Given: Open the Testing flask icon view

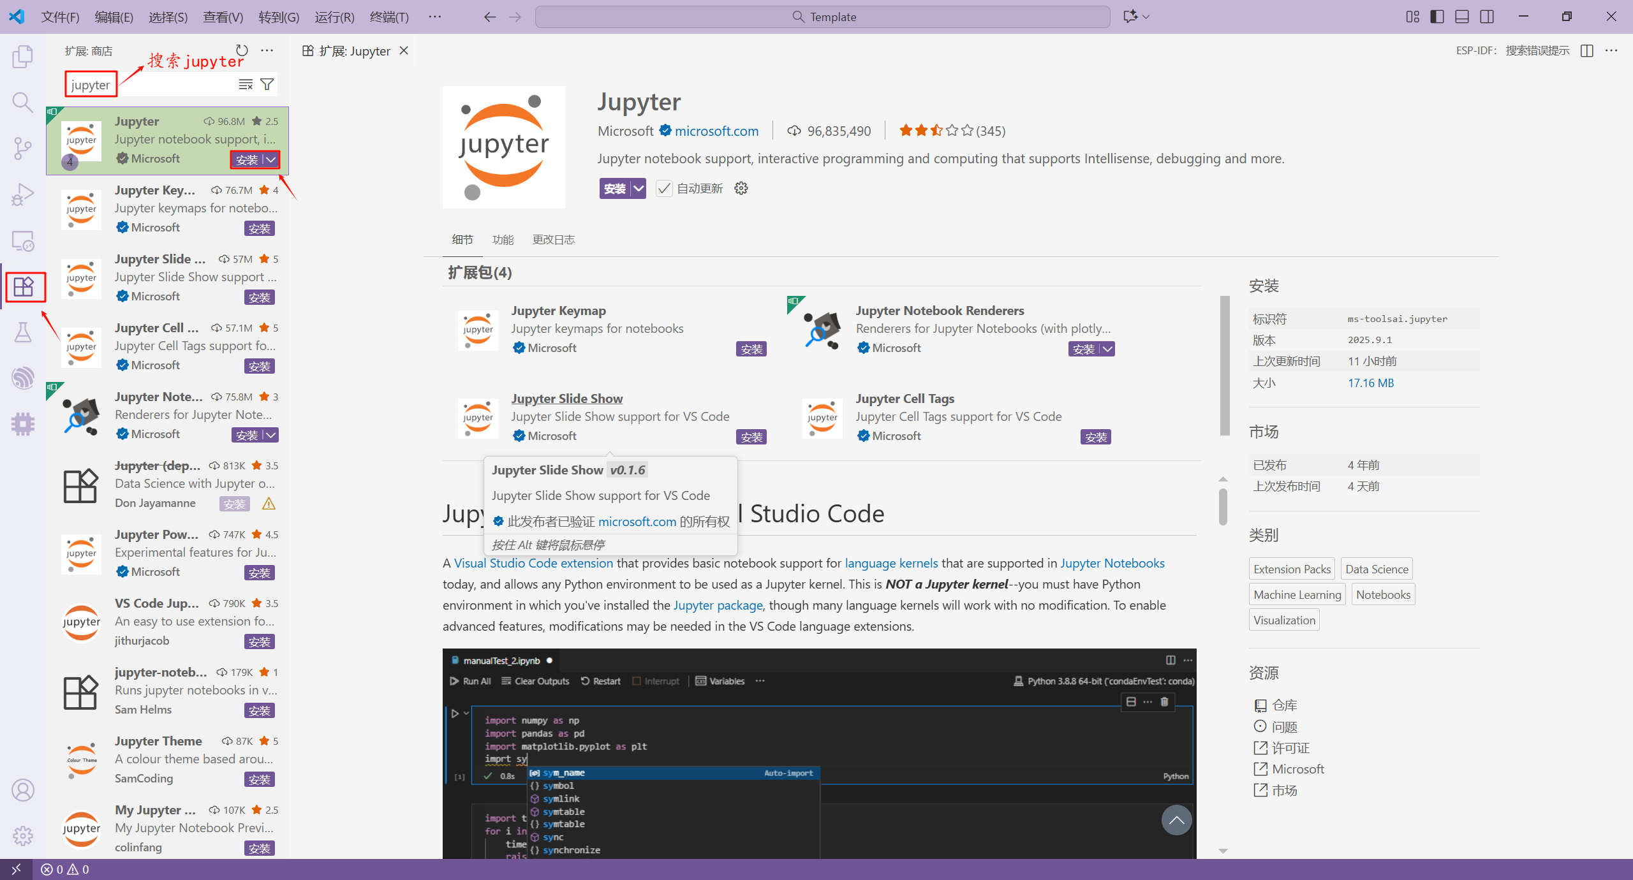Looking at the screenshot, I should pos(23,332).
